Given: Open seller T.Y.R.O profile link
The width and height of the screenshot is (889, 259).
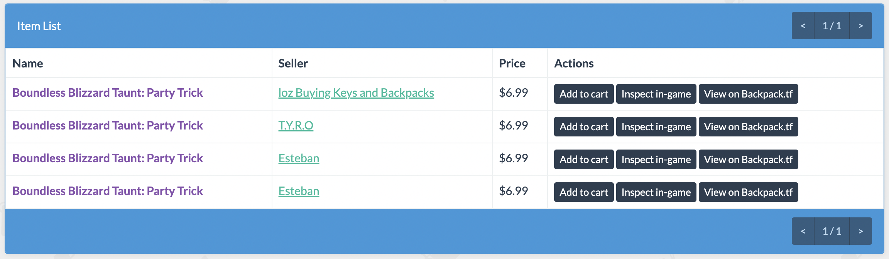Looking at the screenshot, I should 296,126.
